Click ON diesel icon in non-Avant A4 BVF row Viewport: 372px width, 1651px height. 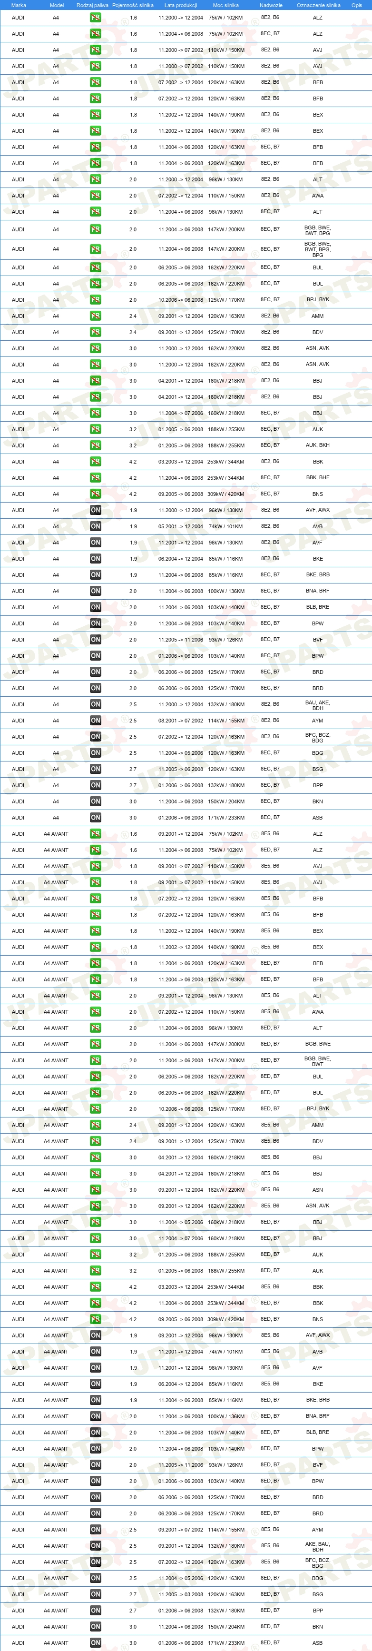tap(95, 640)
